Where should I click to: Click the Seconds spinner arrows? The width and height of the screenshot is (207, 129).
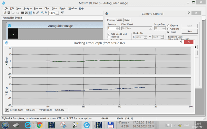118,28
